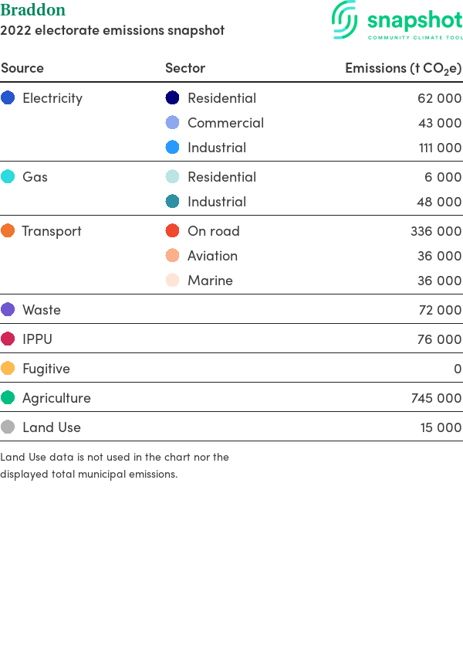Click the teal Industrial gas dot
This screenshot has width=463, height=657.
[x=172, y=201]
